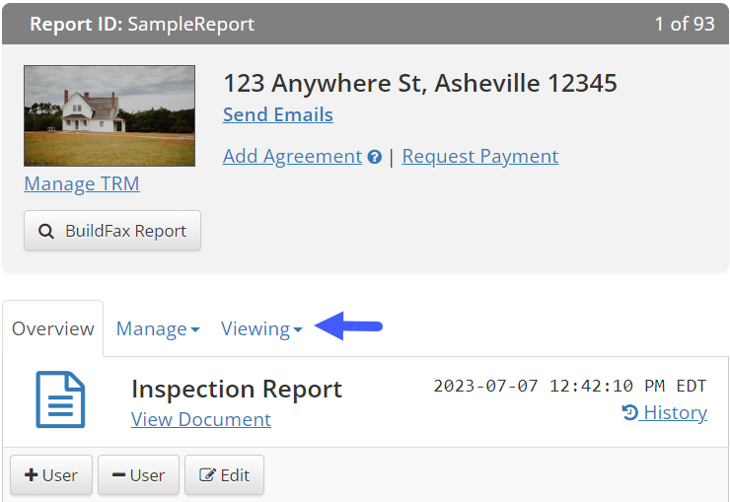This screenshot has height=502, width=730.
Task: Click the Inspection Report title
Action: (237, 389)
